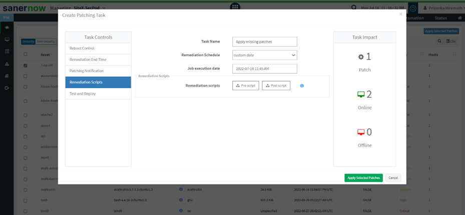
Task: Click host count 2 in 7-zip row
Action: click(x=429, y=65)
